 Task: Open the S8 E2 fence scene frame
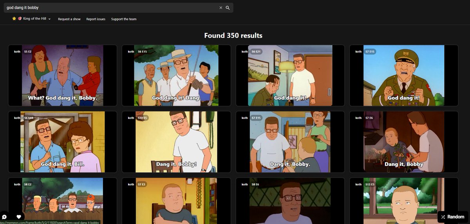coord(63,201)
